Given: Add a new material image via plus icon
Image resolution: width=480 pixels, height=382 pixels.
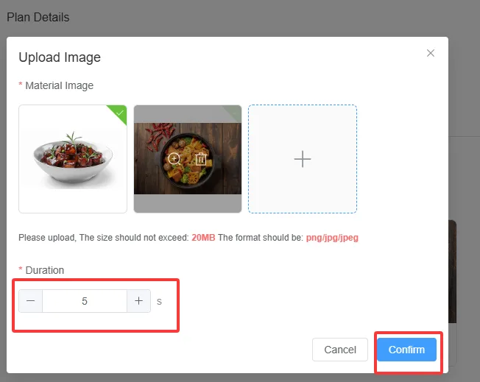Looking at the screenshot, I should [303, 159].
